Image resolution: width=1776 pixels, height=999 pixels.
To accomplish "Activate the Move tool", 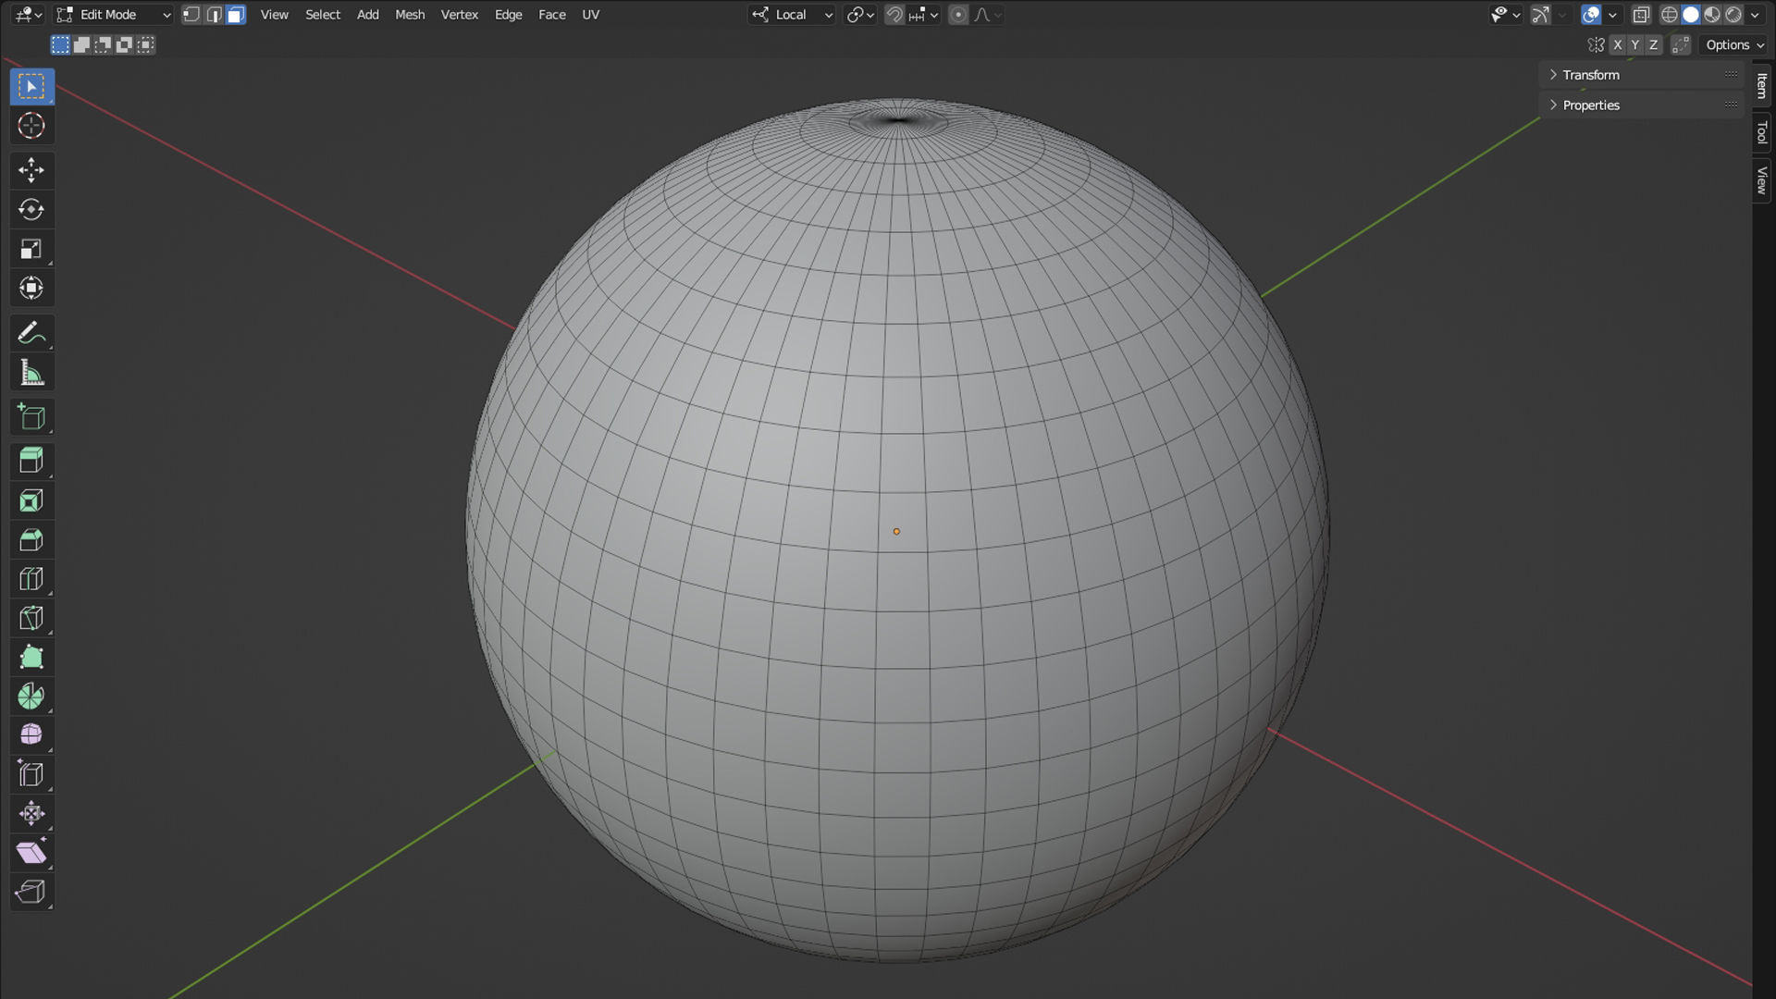I will (x=31, y=170).
